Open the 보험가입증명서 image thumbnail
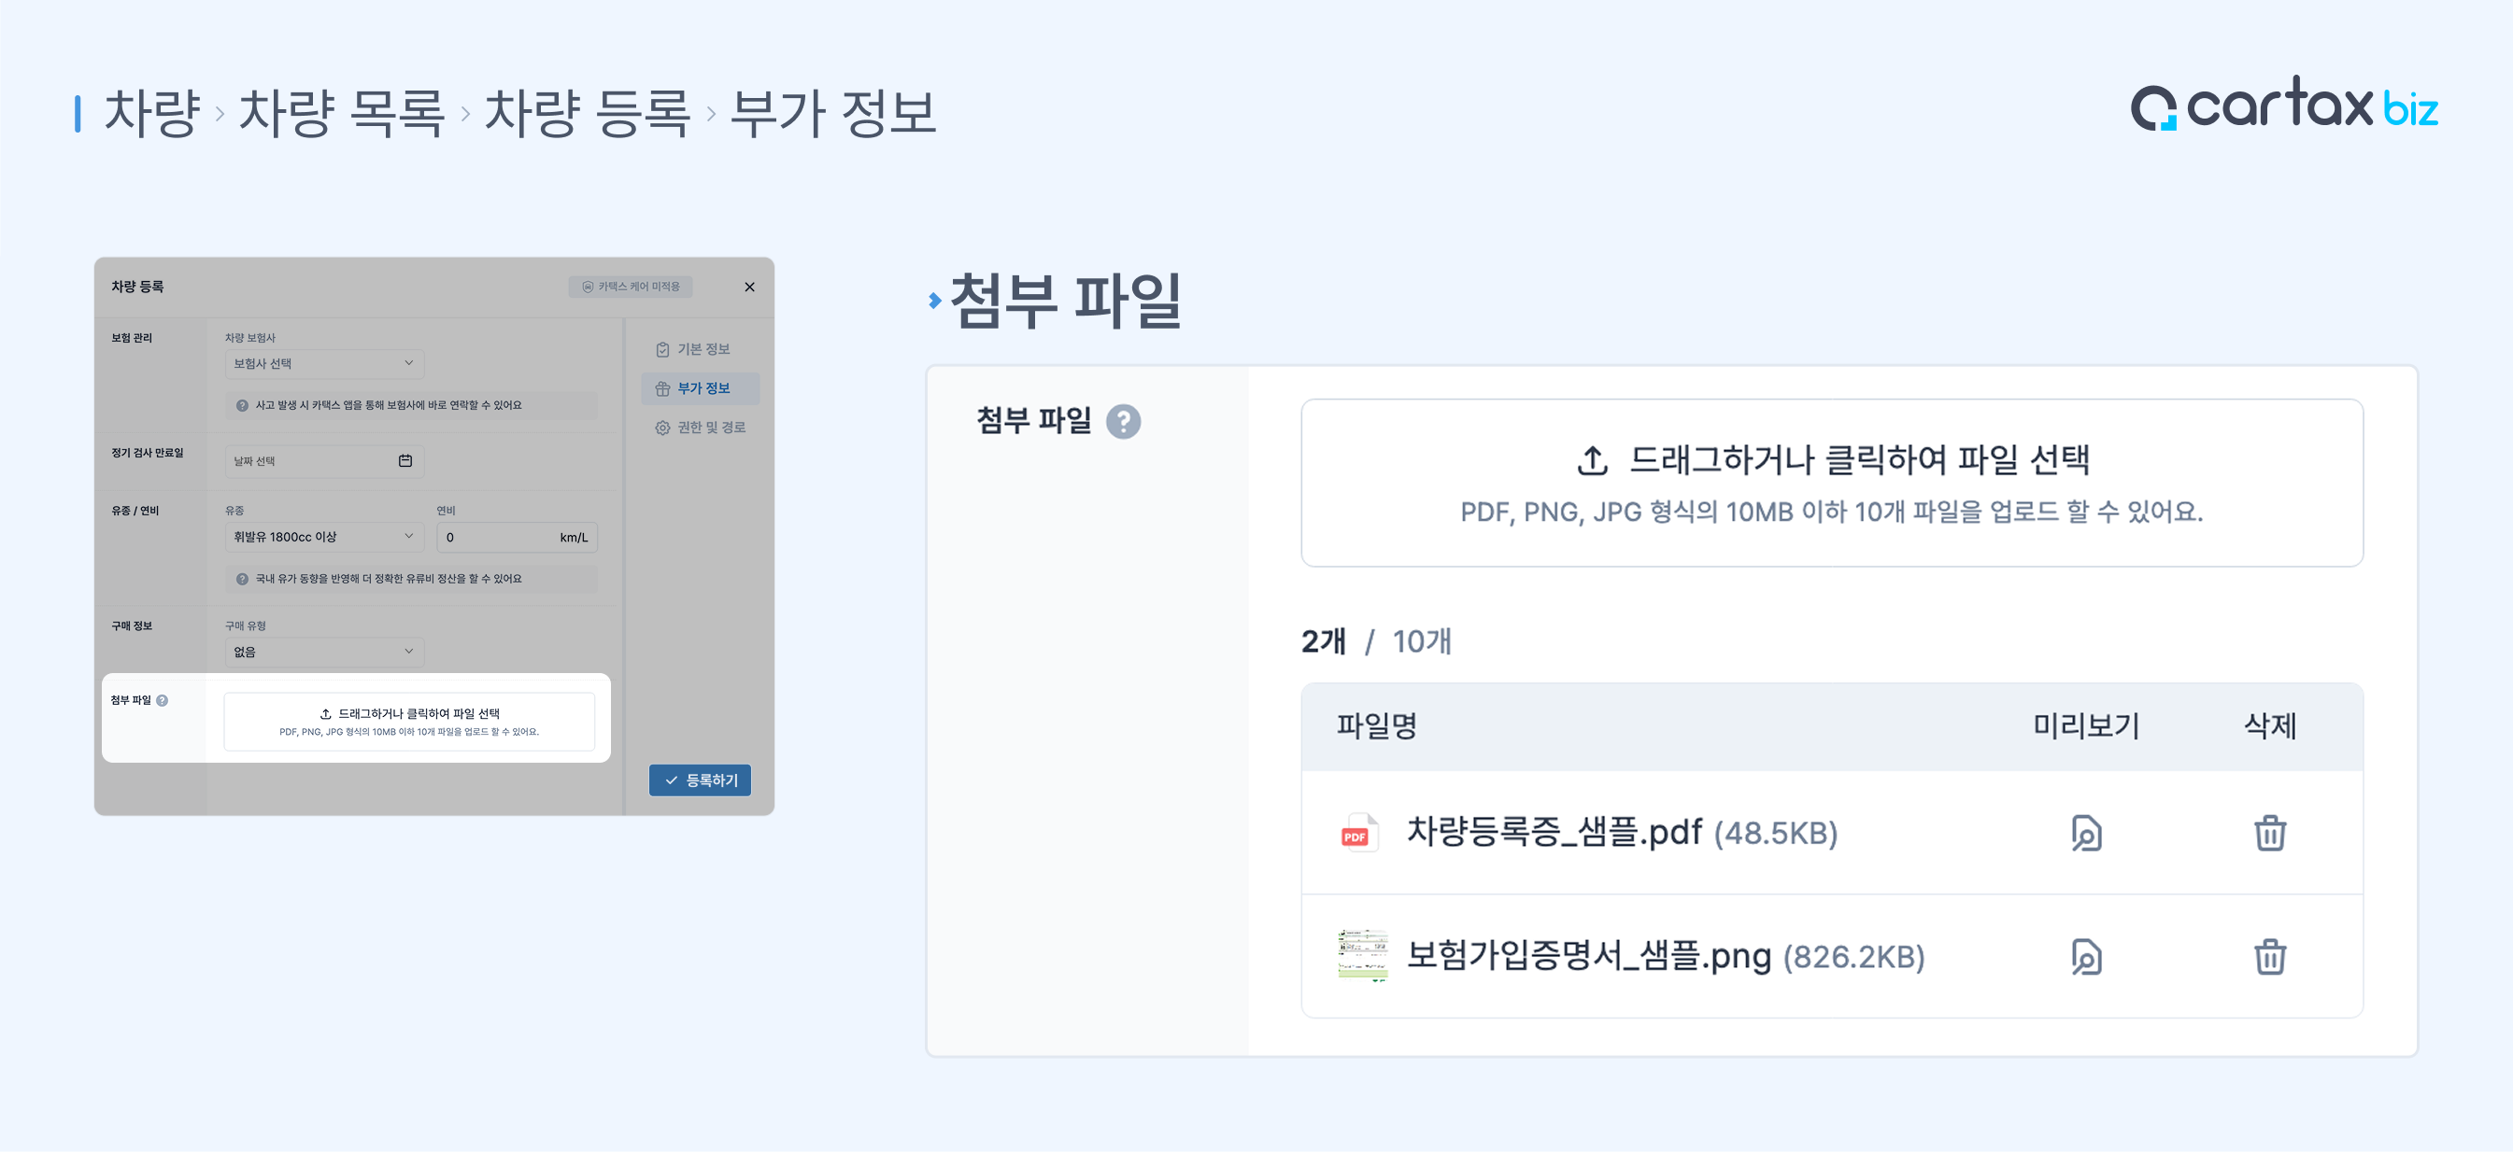 (x=1362, y=955)
